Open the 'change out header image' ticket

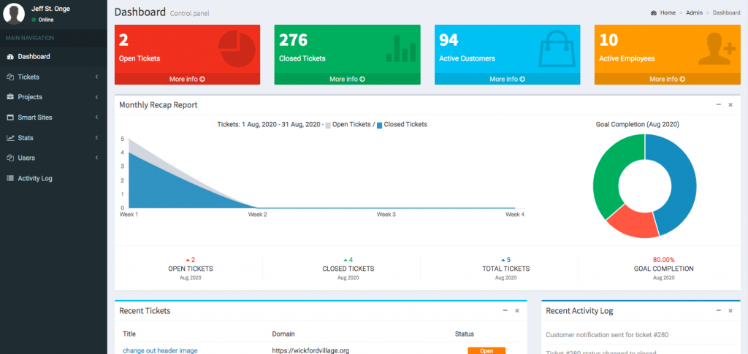click(160, 350)
